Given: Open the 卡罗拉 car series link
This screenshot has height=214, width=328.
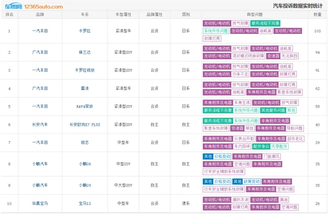Looking at the screenshot, I should pos(85,31).
